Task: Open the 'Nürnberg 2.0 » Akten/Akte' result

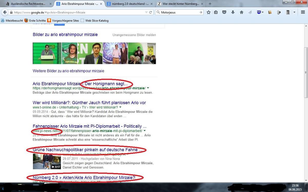Action: [x=84, y=177]
